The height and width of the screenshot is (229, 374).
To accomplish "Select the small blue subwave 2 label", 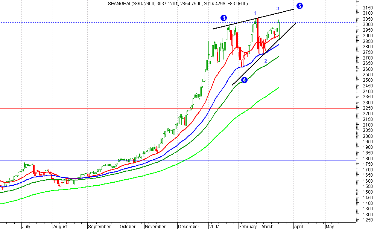I will 266,61.
